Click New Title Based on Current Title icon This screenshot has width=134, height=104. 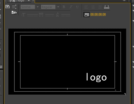pyautogui.click(x=8, y=7)
